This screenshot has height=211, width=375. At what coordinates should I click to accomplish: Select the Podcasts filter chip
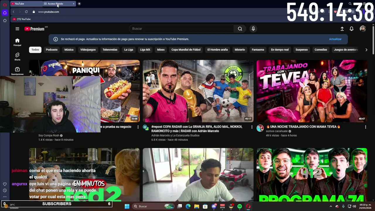tap(52, 50)
